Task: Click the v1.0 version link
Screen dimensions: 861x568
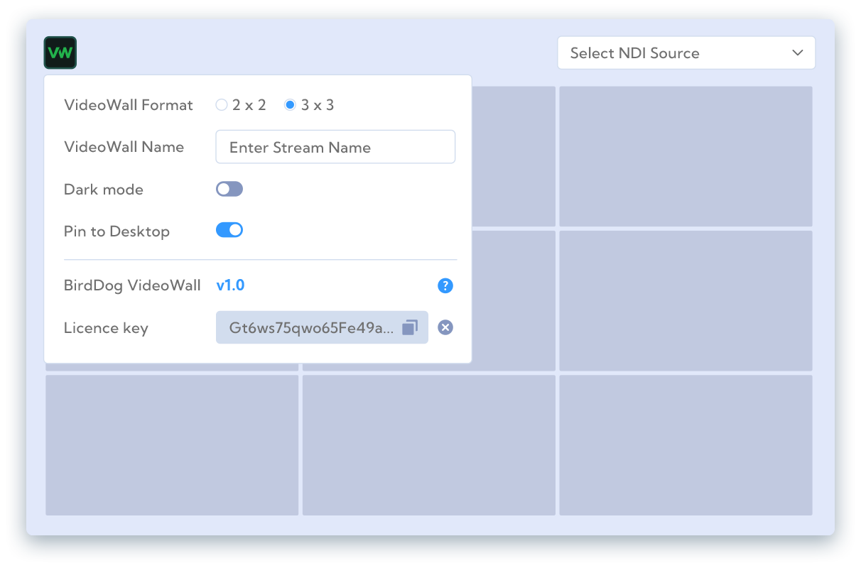Action: coord(230,285)
